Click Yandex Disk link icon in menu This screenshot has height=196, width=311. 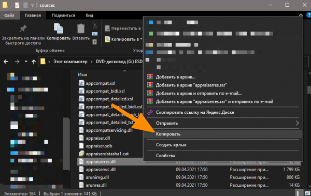point(150,112)
